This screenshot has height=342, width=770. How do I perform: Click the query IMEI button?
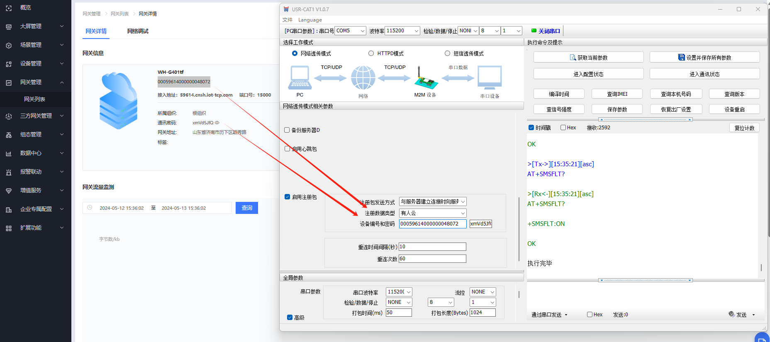click(x=617, y=94)
